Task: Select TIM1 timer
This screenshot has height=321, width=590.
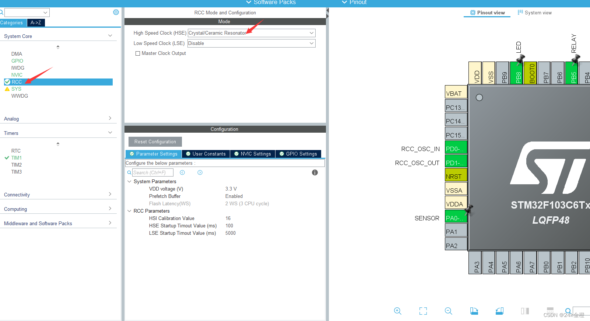Action: (x=16, y=158)
